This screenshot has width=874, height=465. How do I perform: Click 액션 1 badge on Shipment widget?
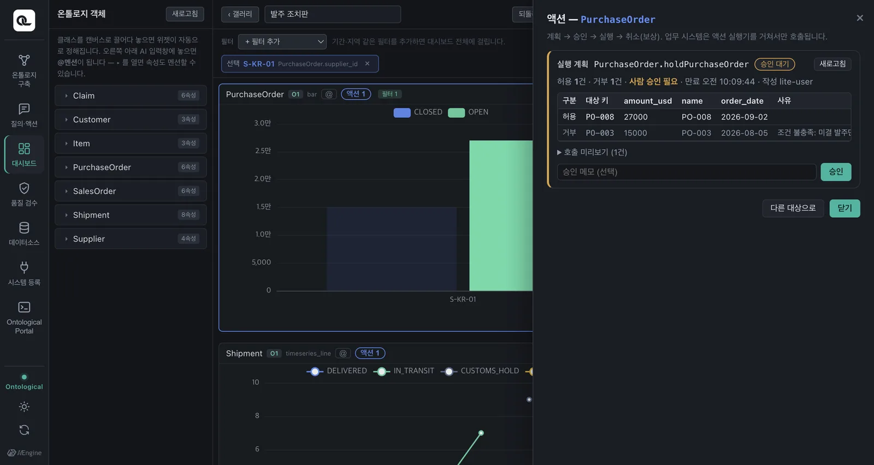370,353
